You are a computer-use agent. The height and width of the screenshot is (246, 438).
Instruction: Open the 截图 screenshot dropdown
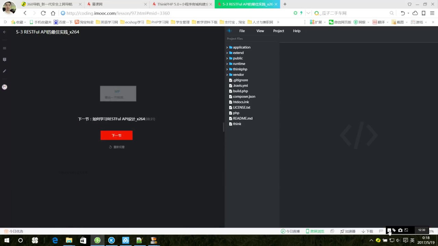tap(399, 22)
